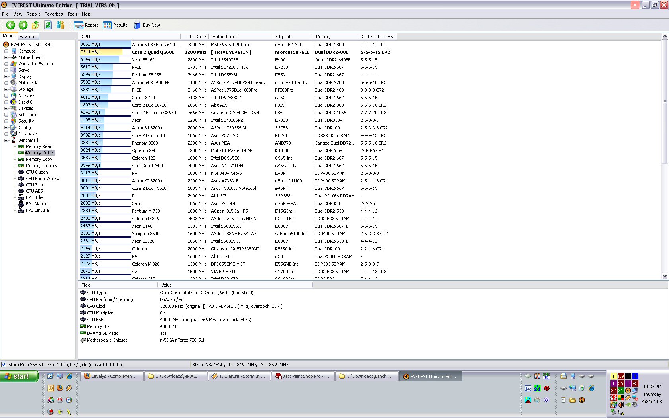
Task: Switch to the Menu tab
Action: [8, 36]
